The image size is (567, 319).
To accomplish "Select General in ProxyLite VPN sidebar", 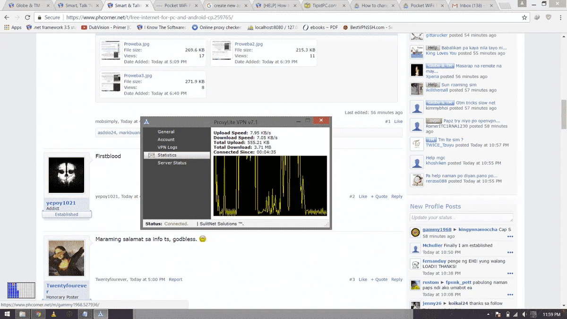I will pyautogui.click(x=166, y=132).
